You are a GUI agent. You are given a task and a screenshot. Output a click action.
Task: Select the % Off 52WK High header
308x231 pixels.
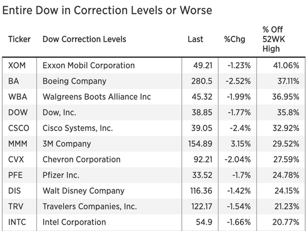pyautogui.click(x=274, y=39)
